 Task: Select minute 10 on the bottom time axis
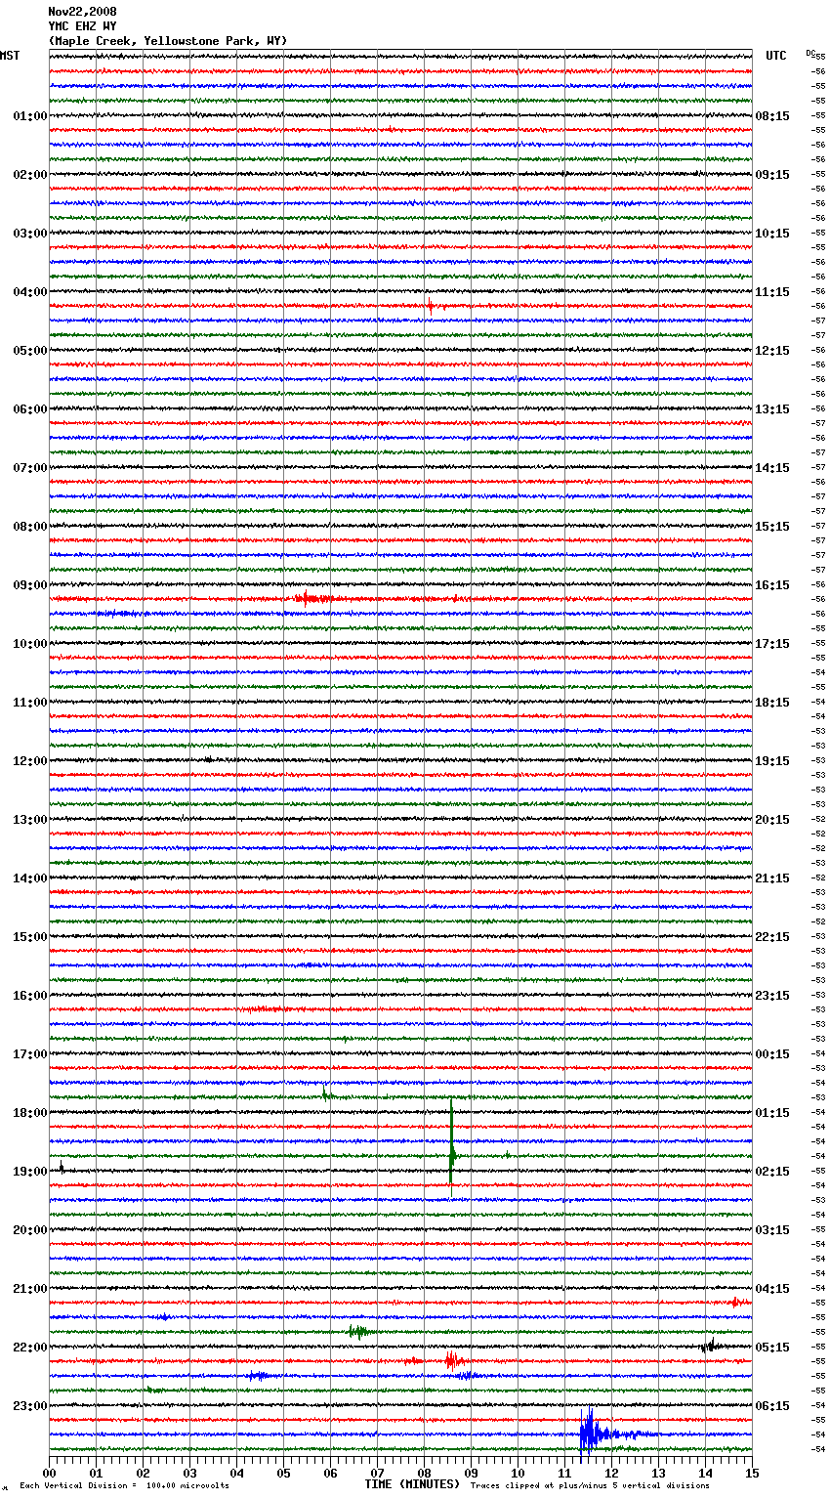click(518, 1473)
